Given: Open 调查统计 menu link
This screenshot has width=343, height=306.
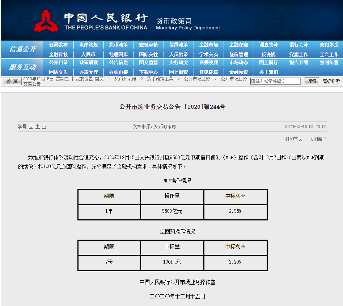Looking at the screenshot, I should point(268,45).
